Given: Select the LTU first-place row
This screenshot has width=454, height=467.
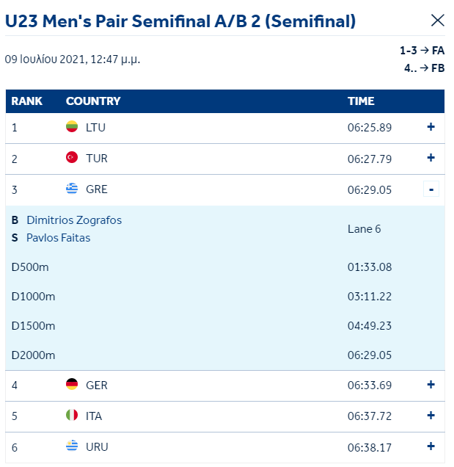Looking at the screenshot, I should coord(225,128).
